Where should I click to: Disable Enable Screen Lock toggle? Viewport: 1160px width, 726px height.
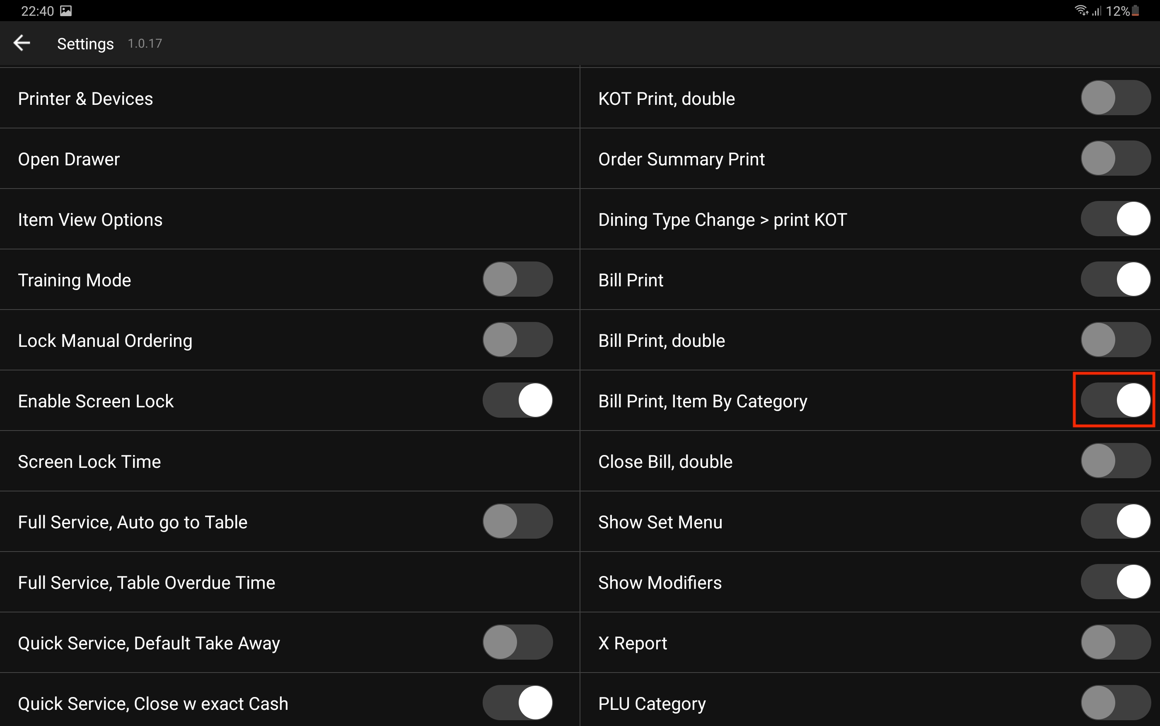(x=517, y=400)
